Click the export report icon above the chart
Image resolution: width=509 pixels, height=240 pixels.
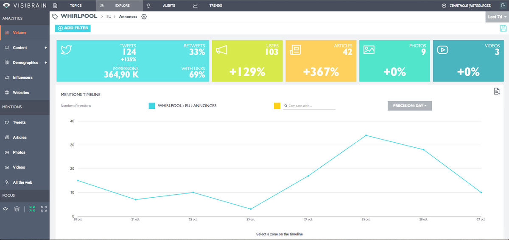[497, 91]
